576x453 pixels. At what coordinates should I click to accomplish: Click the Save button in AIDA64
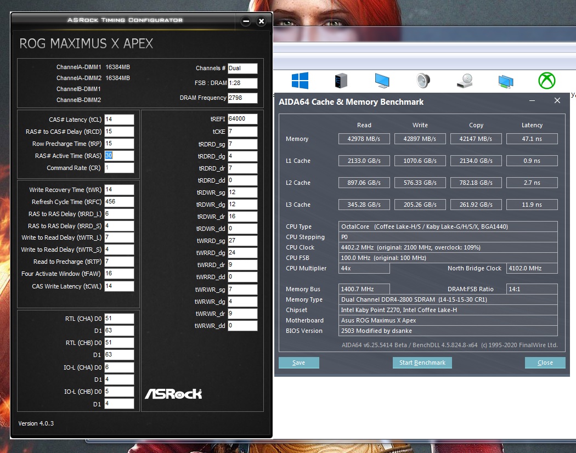(298, 363)
